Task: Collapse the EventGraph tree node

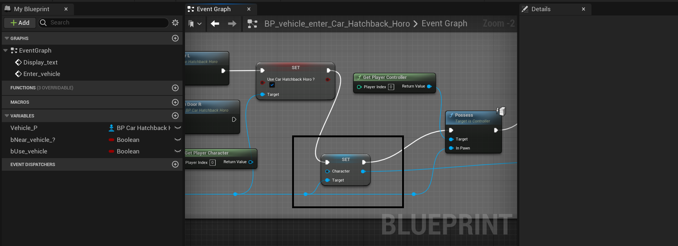Action: [x=5, y=50]
